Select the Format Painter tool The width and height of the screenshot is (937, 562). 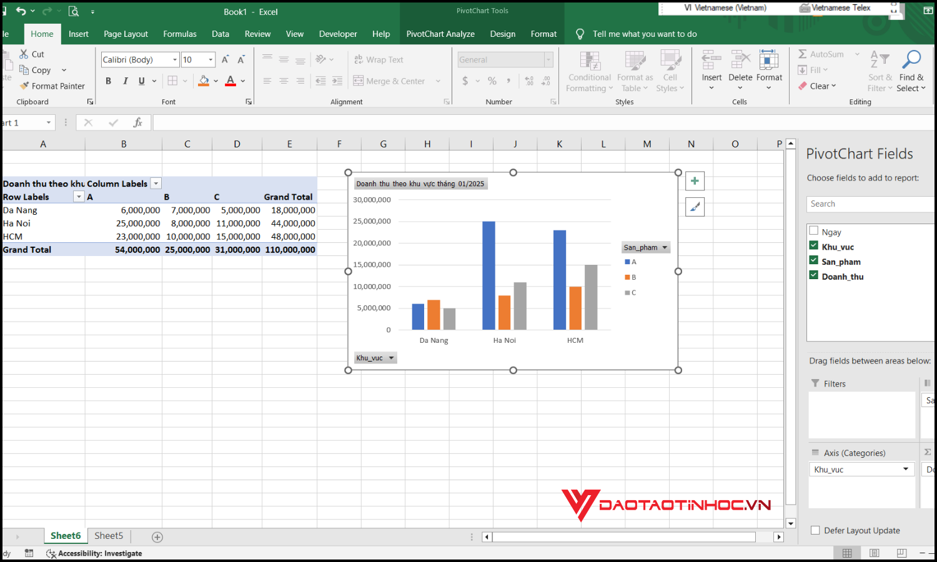[53, 86]
